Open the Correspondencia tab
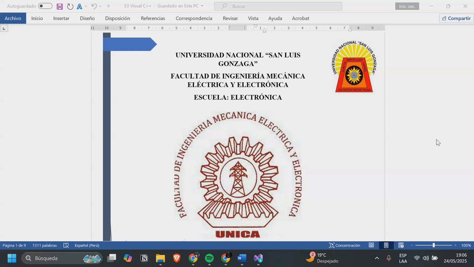 pos(194,18)
